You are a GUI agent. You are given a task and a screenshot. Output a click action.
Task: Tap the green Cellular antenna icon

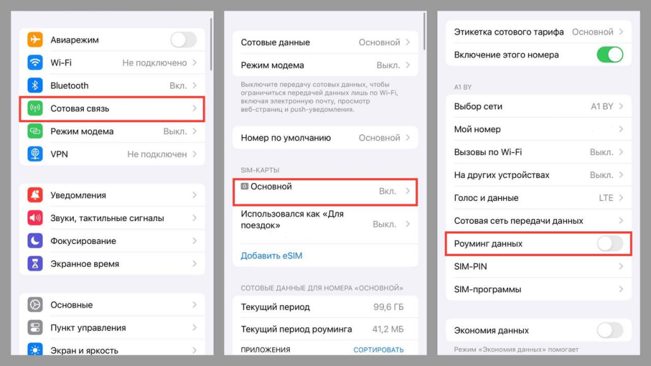(x=35, y=109)
